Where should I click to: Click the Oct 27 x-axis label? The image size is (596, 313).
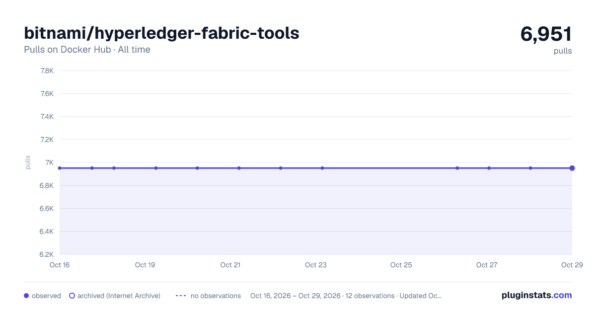pyautogui.click(x=487, y=265)
